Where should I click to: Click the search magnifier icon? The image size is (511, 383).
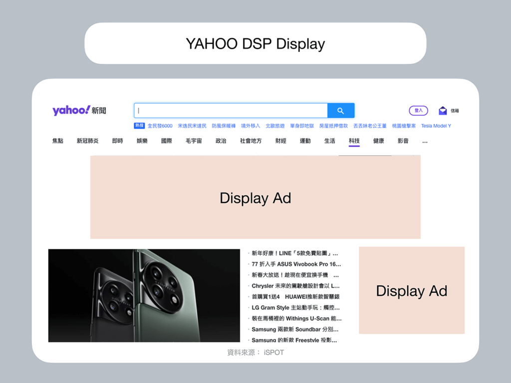point(341,110)
